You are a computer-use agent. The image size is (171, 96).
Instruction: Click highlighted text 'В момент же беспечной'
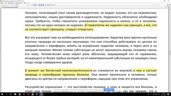[x=43, y=70]
